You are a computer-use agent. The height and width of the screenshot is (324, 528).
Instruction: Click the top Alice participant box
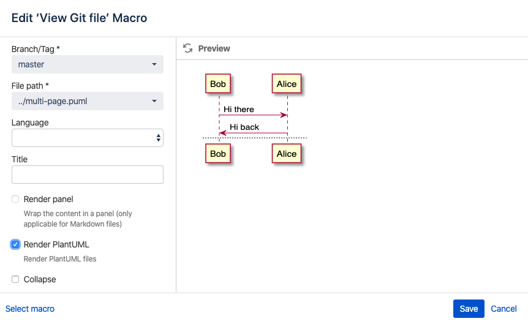[x=287, y=84]
